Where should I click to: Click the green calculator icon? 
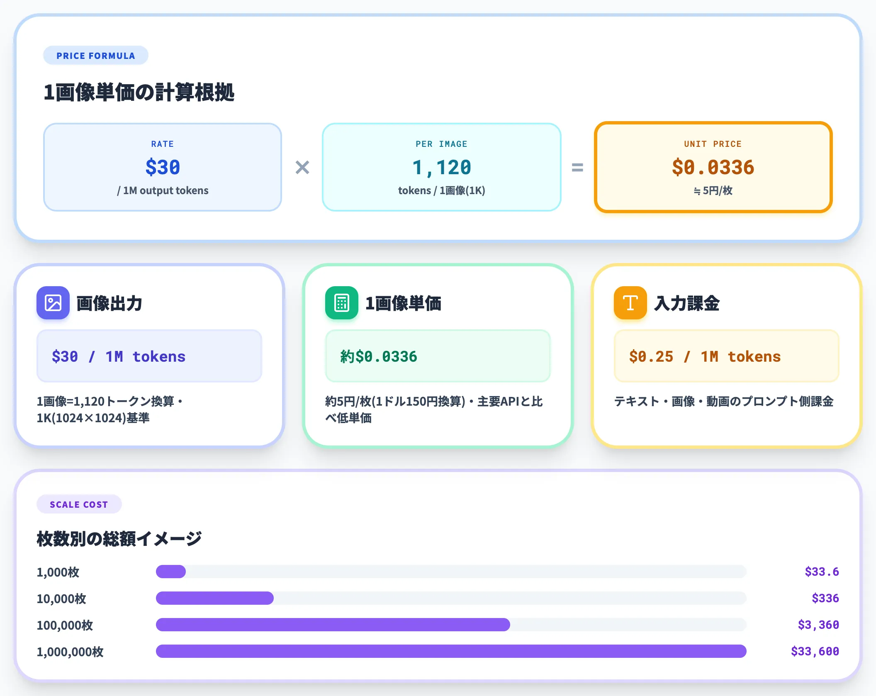click(x=341, y=303)
